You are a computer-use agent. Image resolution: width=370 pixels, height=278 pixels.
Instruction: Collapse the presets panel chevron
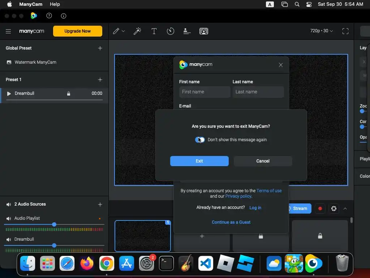345,208
